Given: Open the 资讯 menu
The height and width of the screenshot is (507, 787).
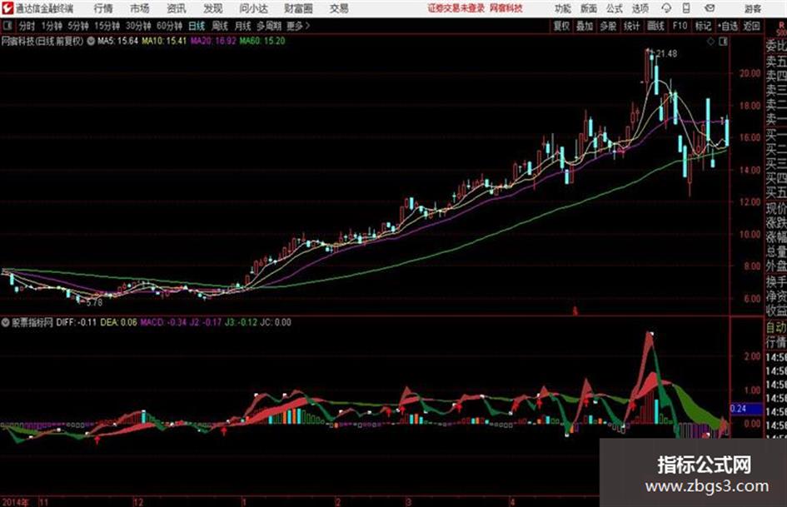Looking at the screenshot, I should pyautogui.click(x=177, y=8).
